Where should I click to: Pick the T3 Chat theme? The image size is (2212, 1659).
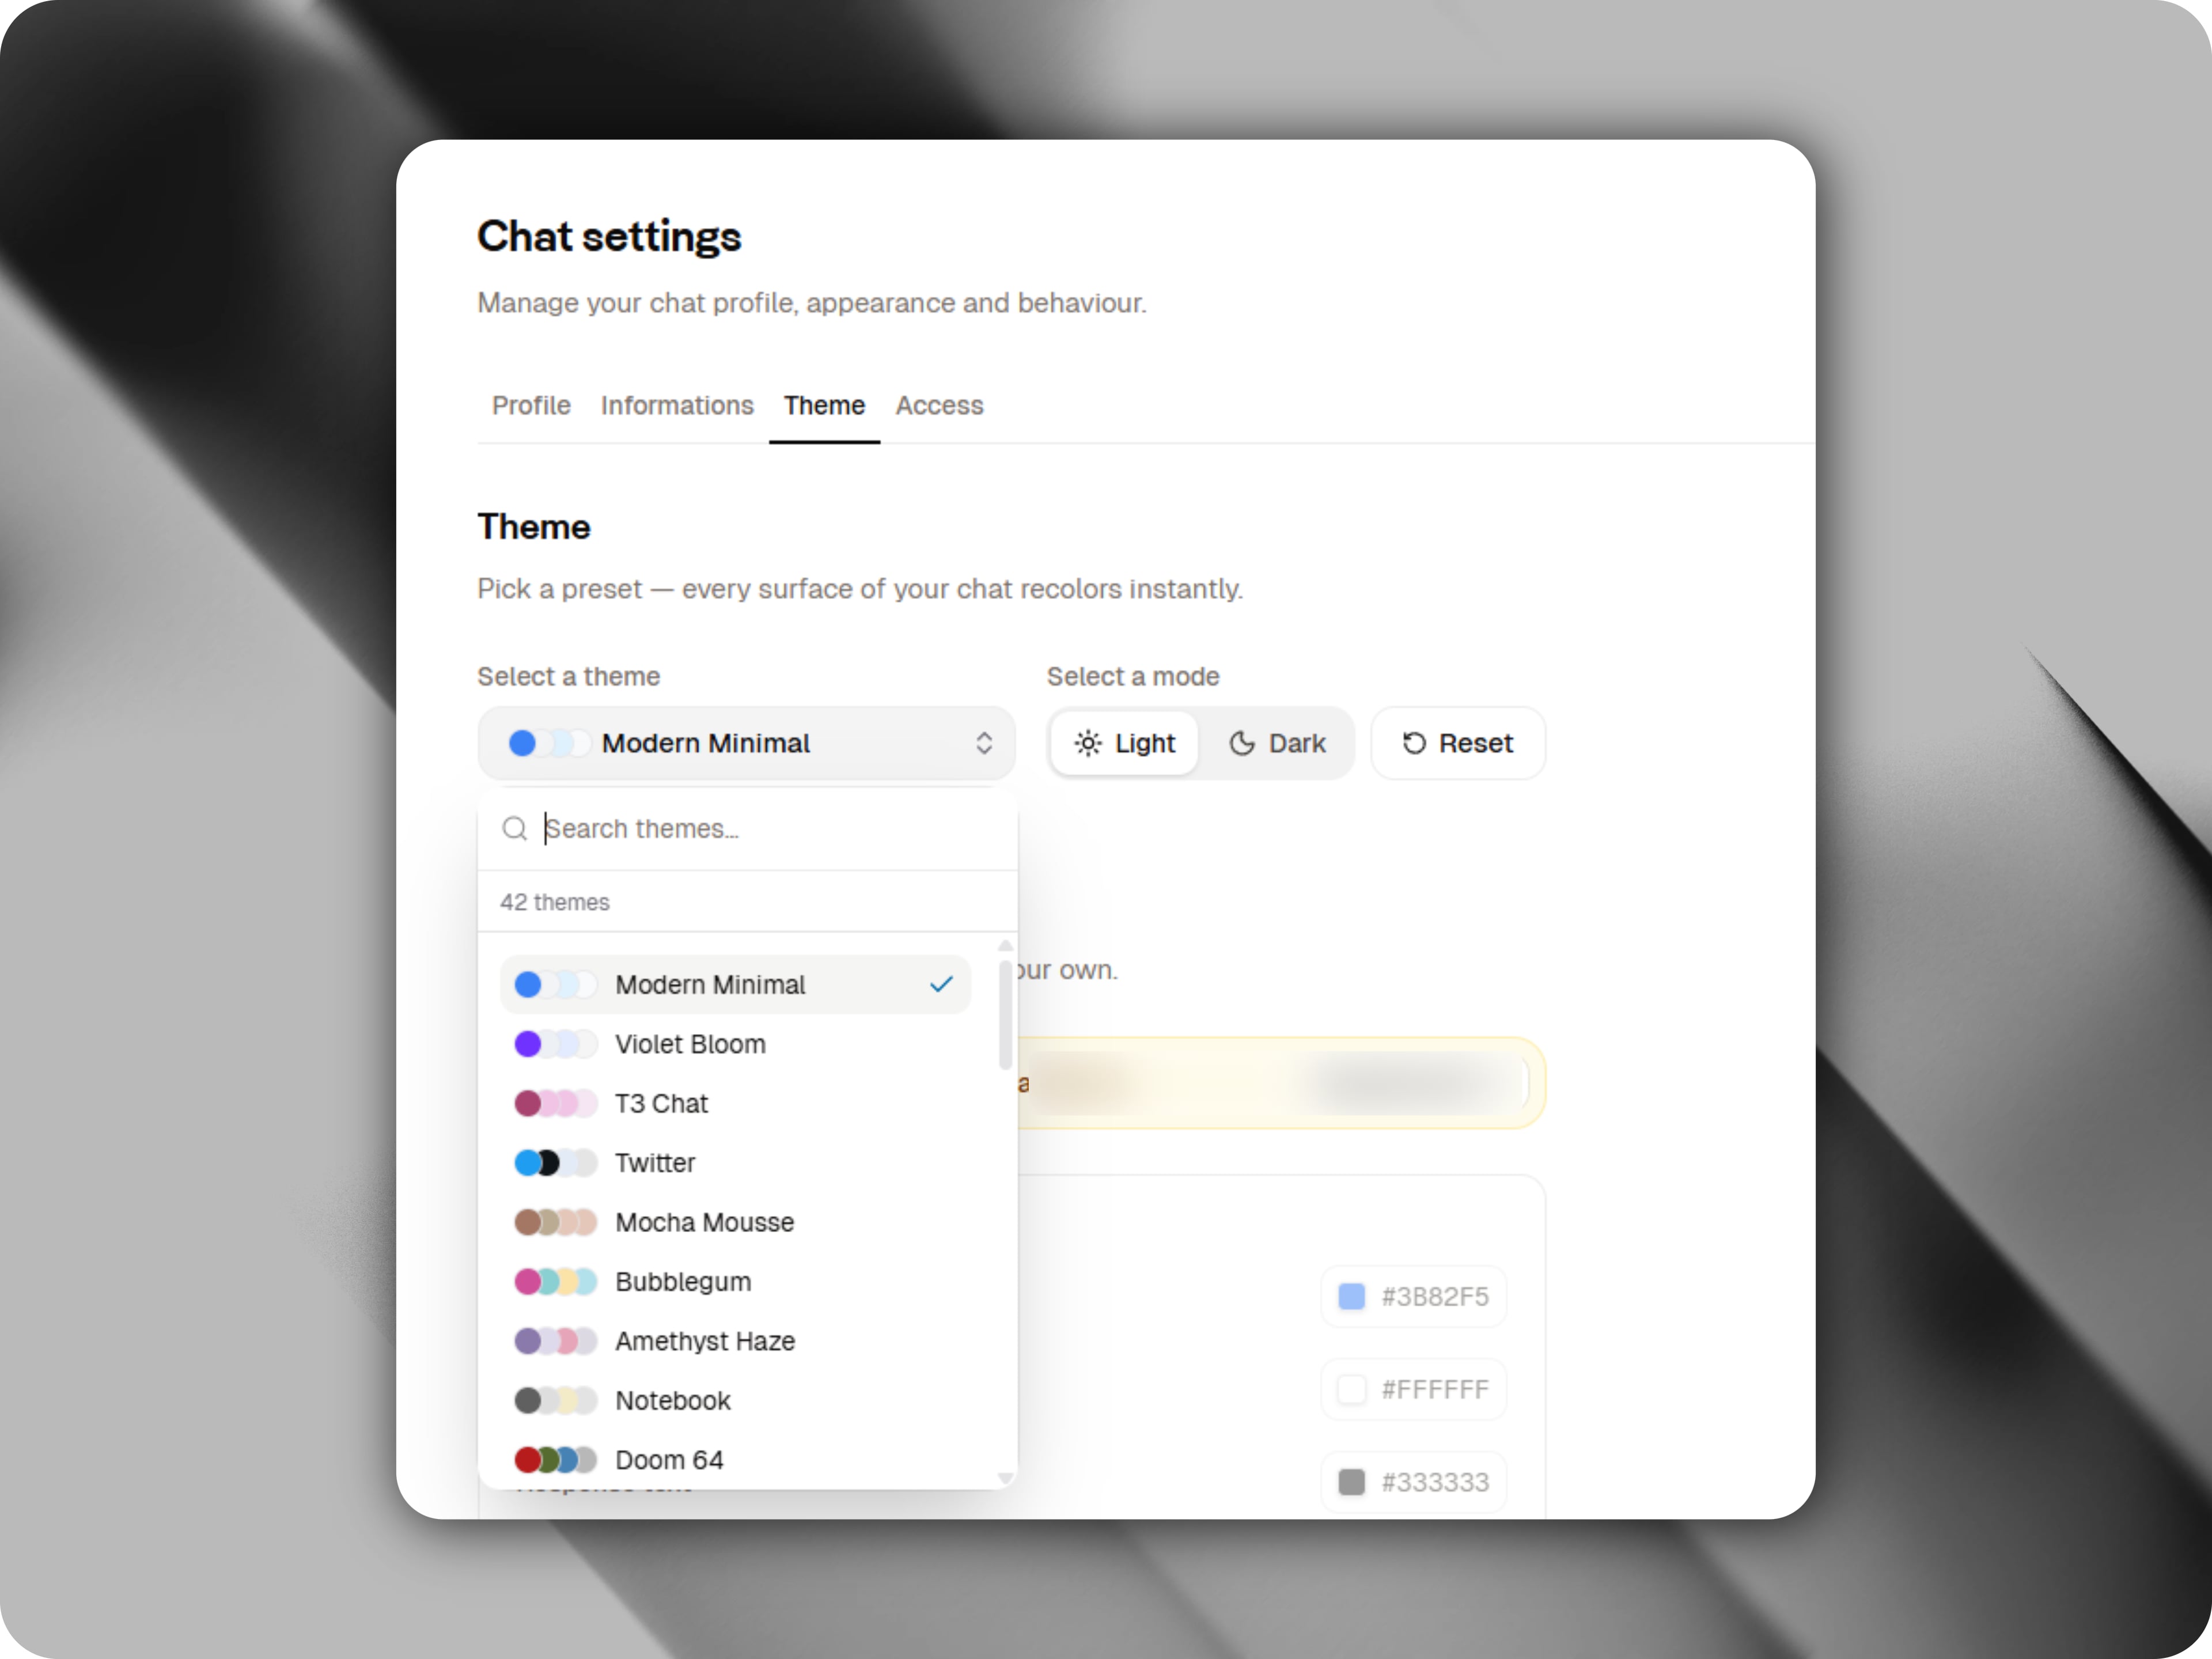(x=735, y=1103)
